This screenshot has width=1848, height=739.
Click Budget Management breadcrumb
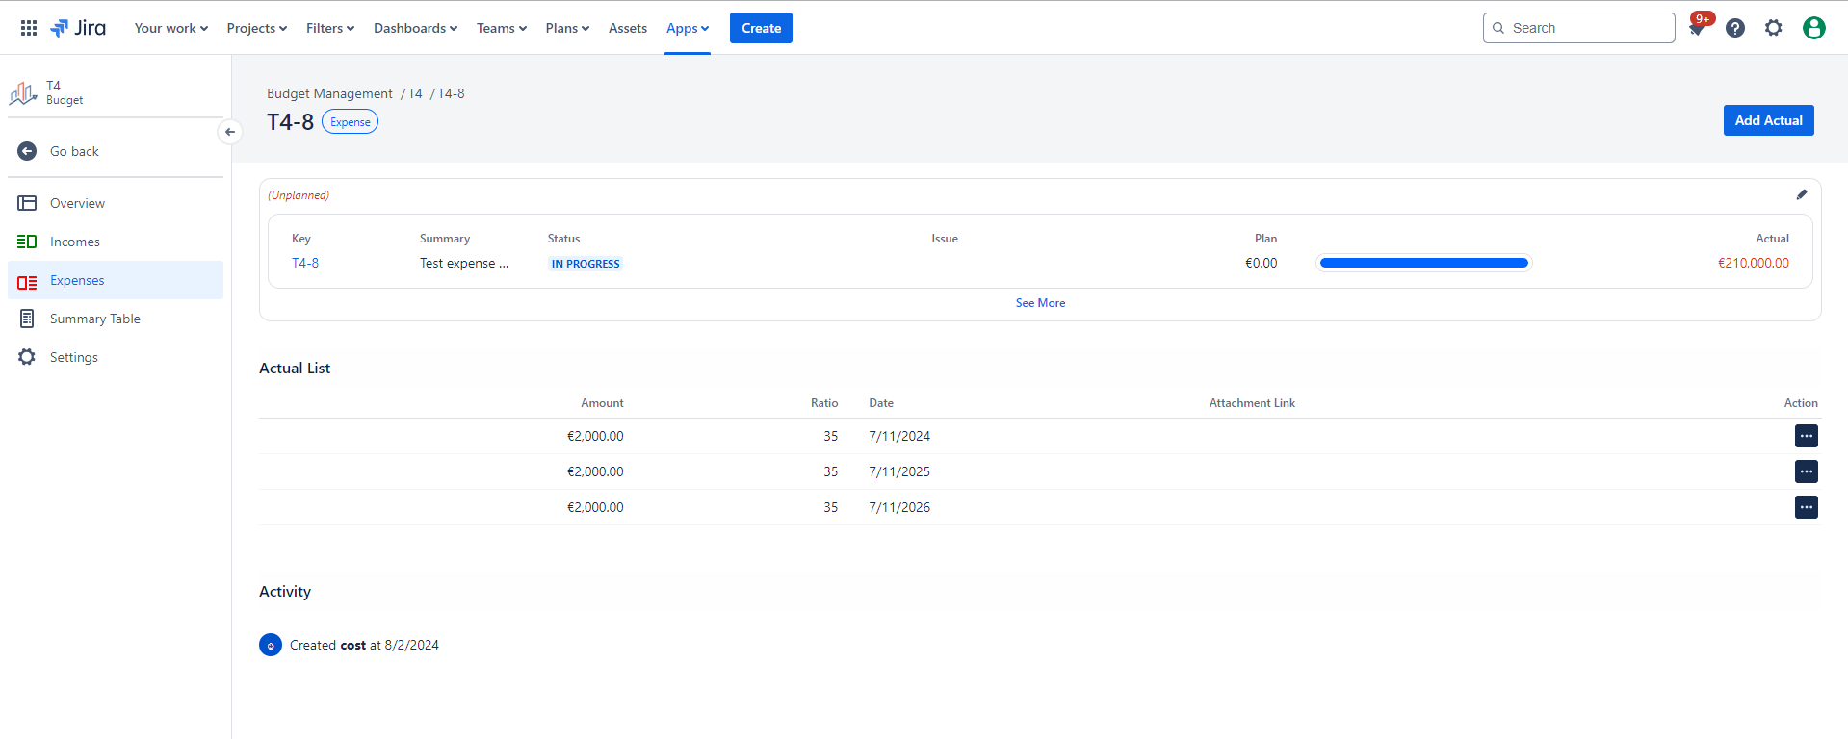[329, 93]
